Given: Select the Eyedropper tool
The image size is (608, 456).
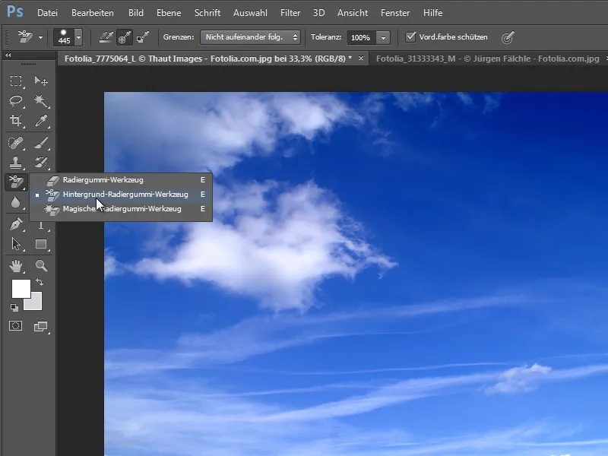Looking at the screenshot, I should click(41, 121).
